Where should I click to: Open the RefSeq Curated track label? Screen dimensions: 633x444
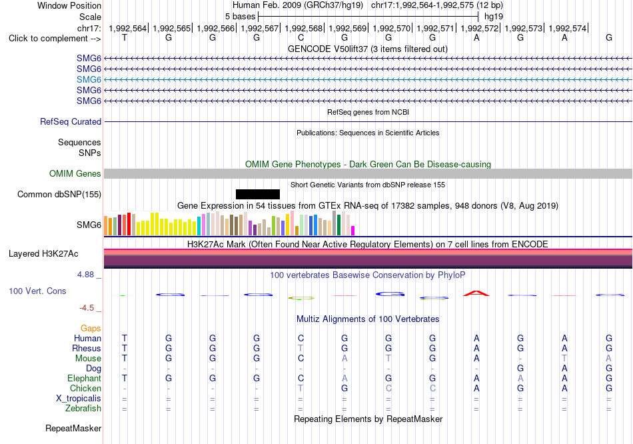(71, 121)
